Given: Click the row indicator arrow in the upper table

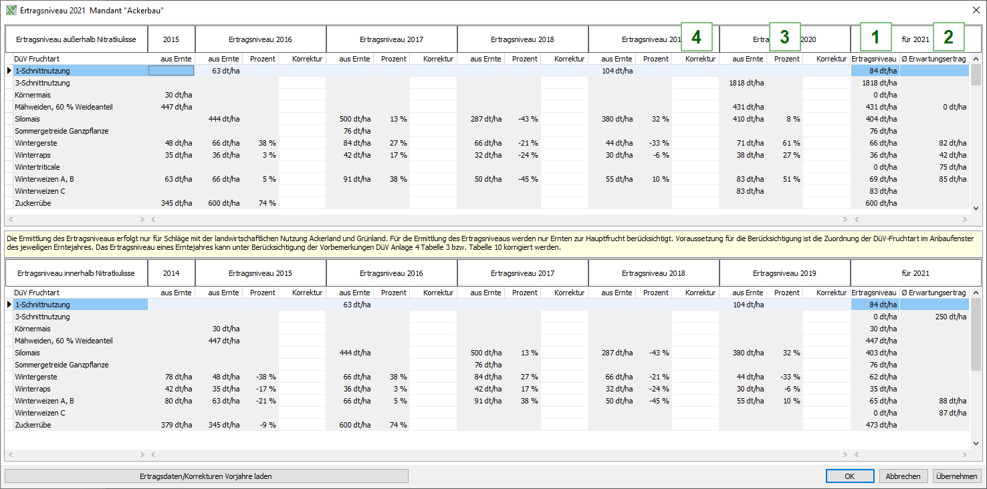Looking at the screenshot, I should tap(9, 71).
